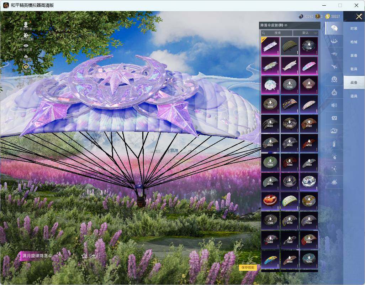Switch to the 载具 tab
The image size is (365, 285).
[354, 69]
